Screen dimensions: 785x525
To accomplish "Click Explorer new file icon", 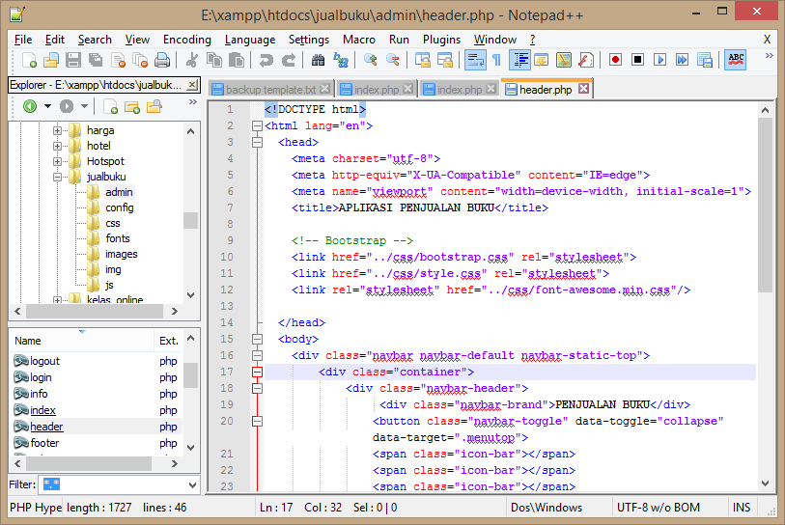I will tap(110, 106).
